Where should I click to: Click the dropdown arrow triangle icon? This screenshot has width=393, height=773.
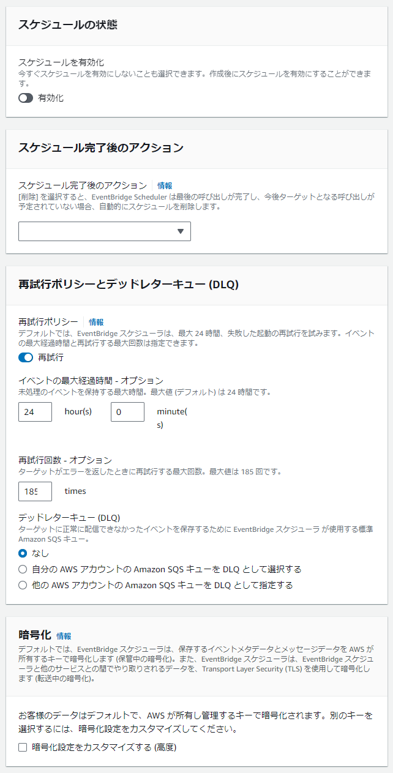[181, 231]
